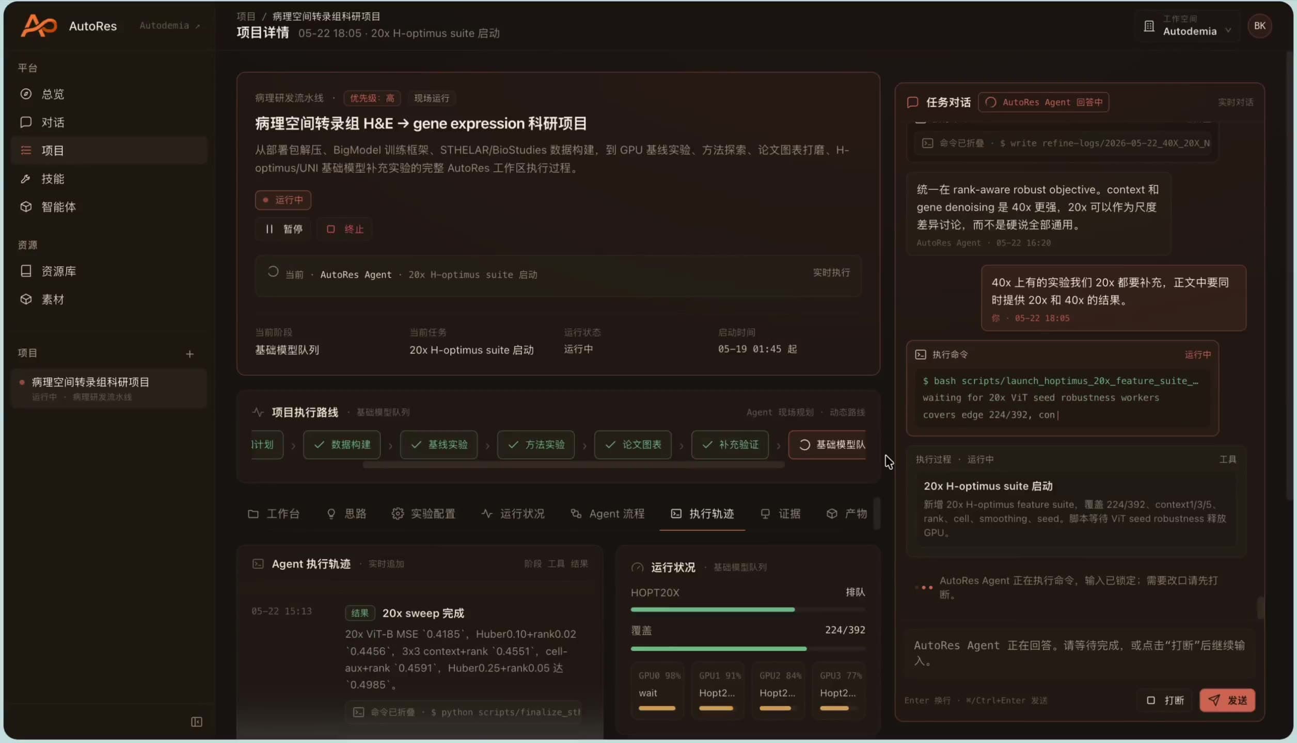Select the 基线实验 route step

tap(439, 445)
